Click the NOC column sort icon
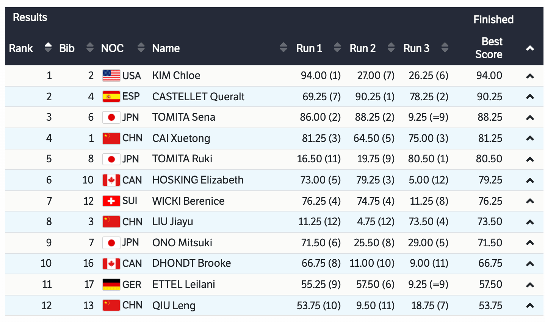This screenshot has width=545, height=322. pyautogui.click(x=141, y=48)
